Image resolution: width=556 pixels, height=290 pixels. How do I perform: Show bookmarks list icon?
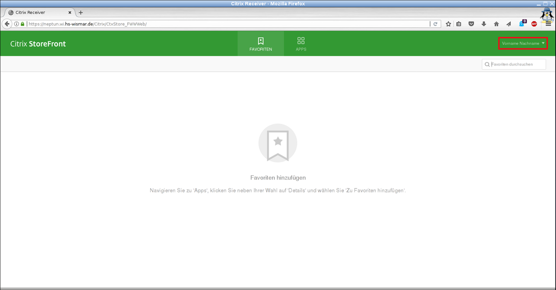click(459, 24)
